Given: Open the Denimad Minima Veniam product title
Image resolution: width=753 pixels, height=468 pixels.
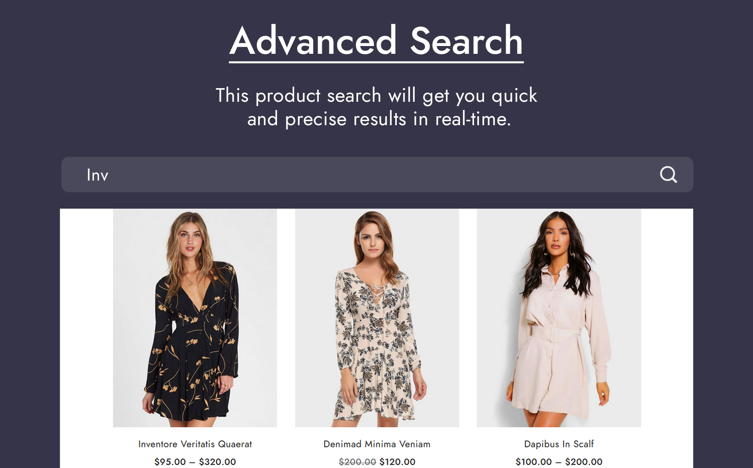Looking at the screenshot, I should tap(377, 444).
